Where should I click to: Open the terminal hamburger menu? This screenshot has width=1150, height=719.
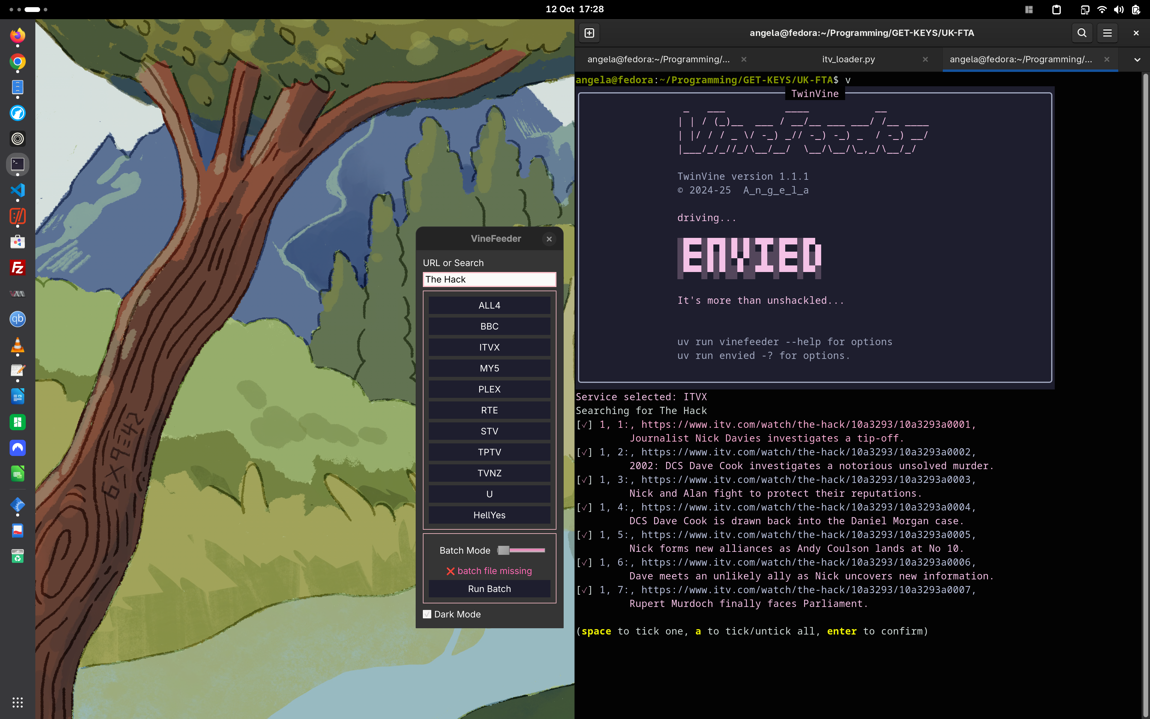click(x=1107, y=33)
